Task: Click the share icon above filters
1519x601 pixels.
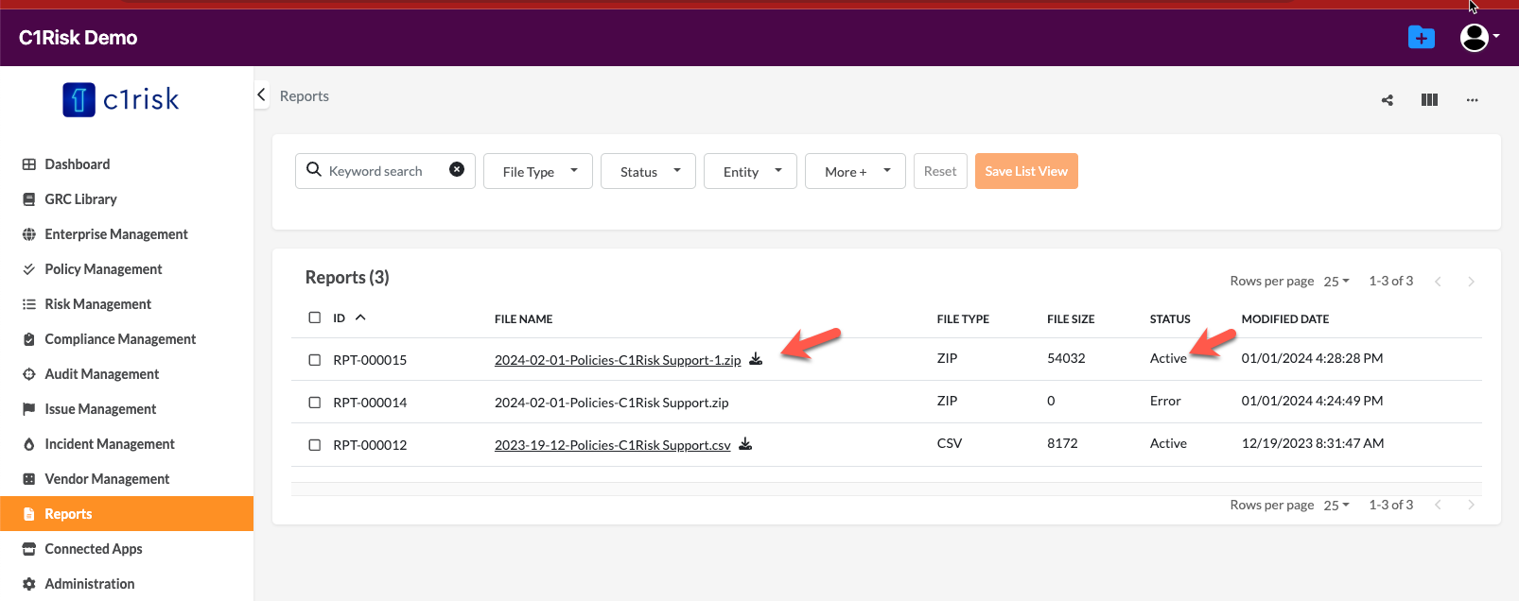Action: 1388,100
